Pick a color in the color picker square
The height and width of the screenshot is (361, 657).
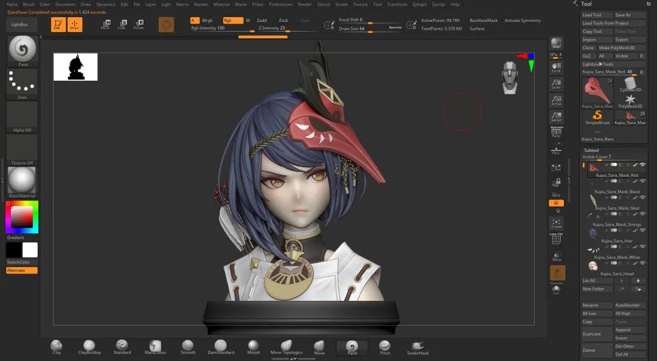(x=22, y=217)
